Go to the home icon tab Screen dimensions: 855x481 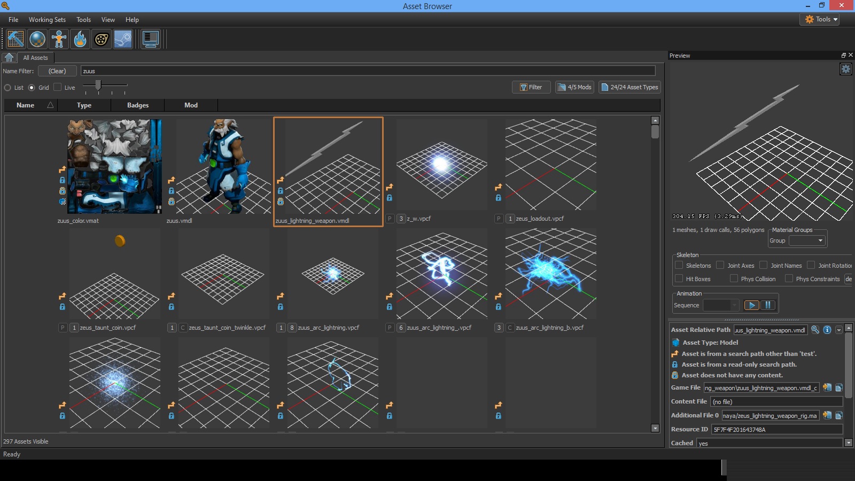(x=9, y=57)
